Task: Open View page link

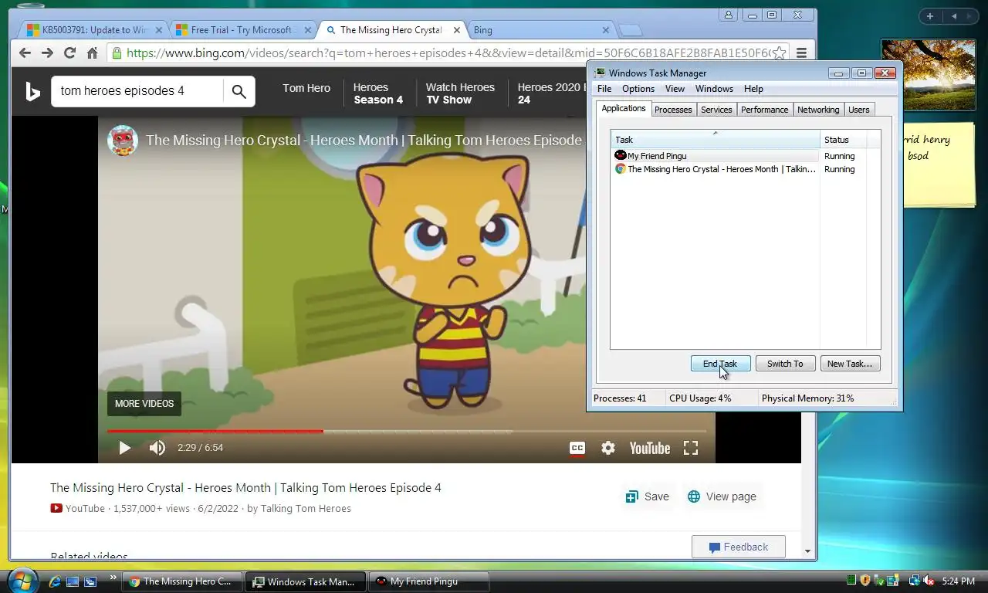Action: [722, 496]
